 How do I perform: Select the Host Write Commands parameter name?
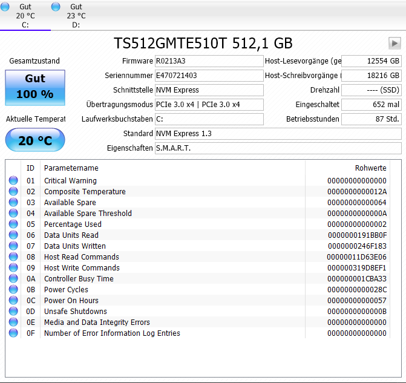(x=82, y=268)
